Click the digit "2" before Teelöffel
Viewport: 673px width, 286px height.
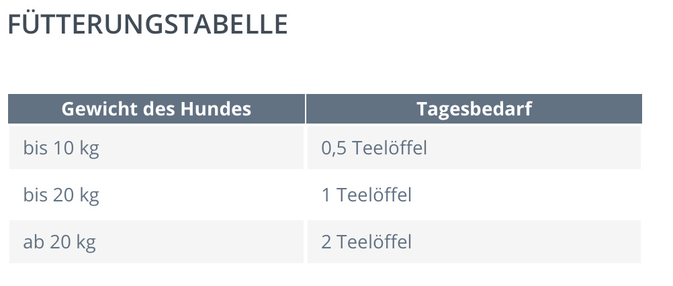326,242
